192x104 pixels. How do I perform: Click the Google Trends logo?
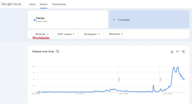click(11, 4)
